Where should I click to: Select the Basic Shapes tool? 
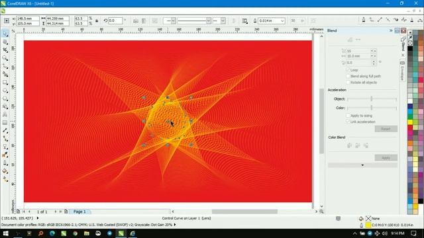point(5,106)
